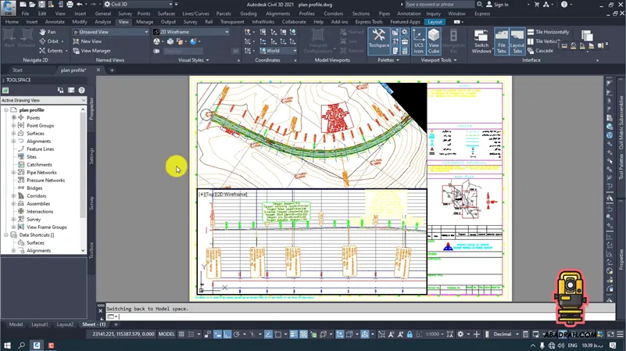Click the Switch Windows icon
Viewport: 626px width, 351px height.
pyautogui.click(x=481, y=41)
